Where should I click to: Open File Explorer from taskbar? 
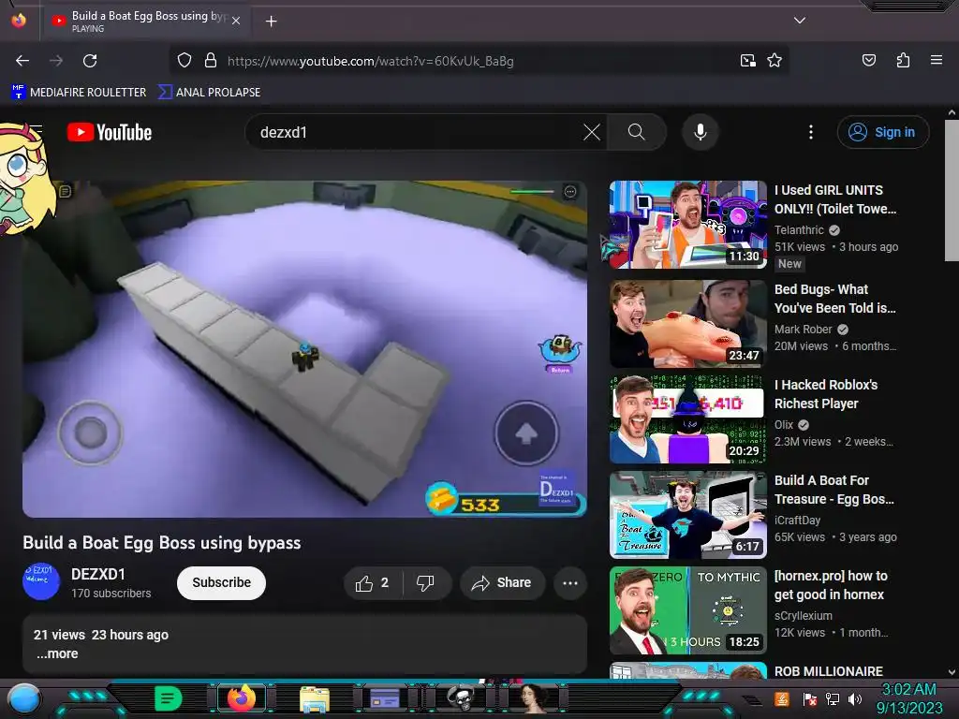tap(315, 698)
